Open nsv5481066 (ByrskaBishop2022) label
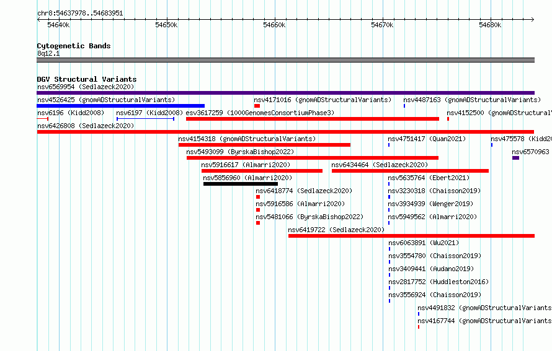The height and width of the screenshot is (351, 552). click(x=309, y=217)
